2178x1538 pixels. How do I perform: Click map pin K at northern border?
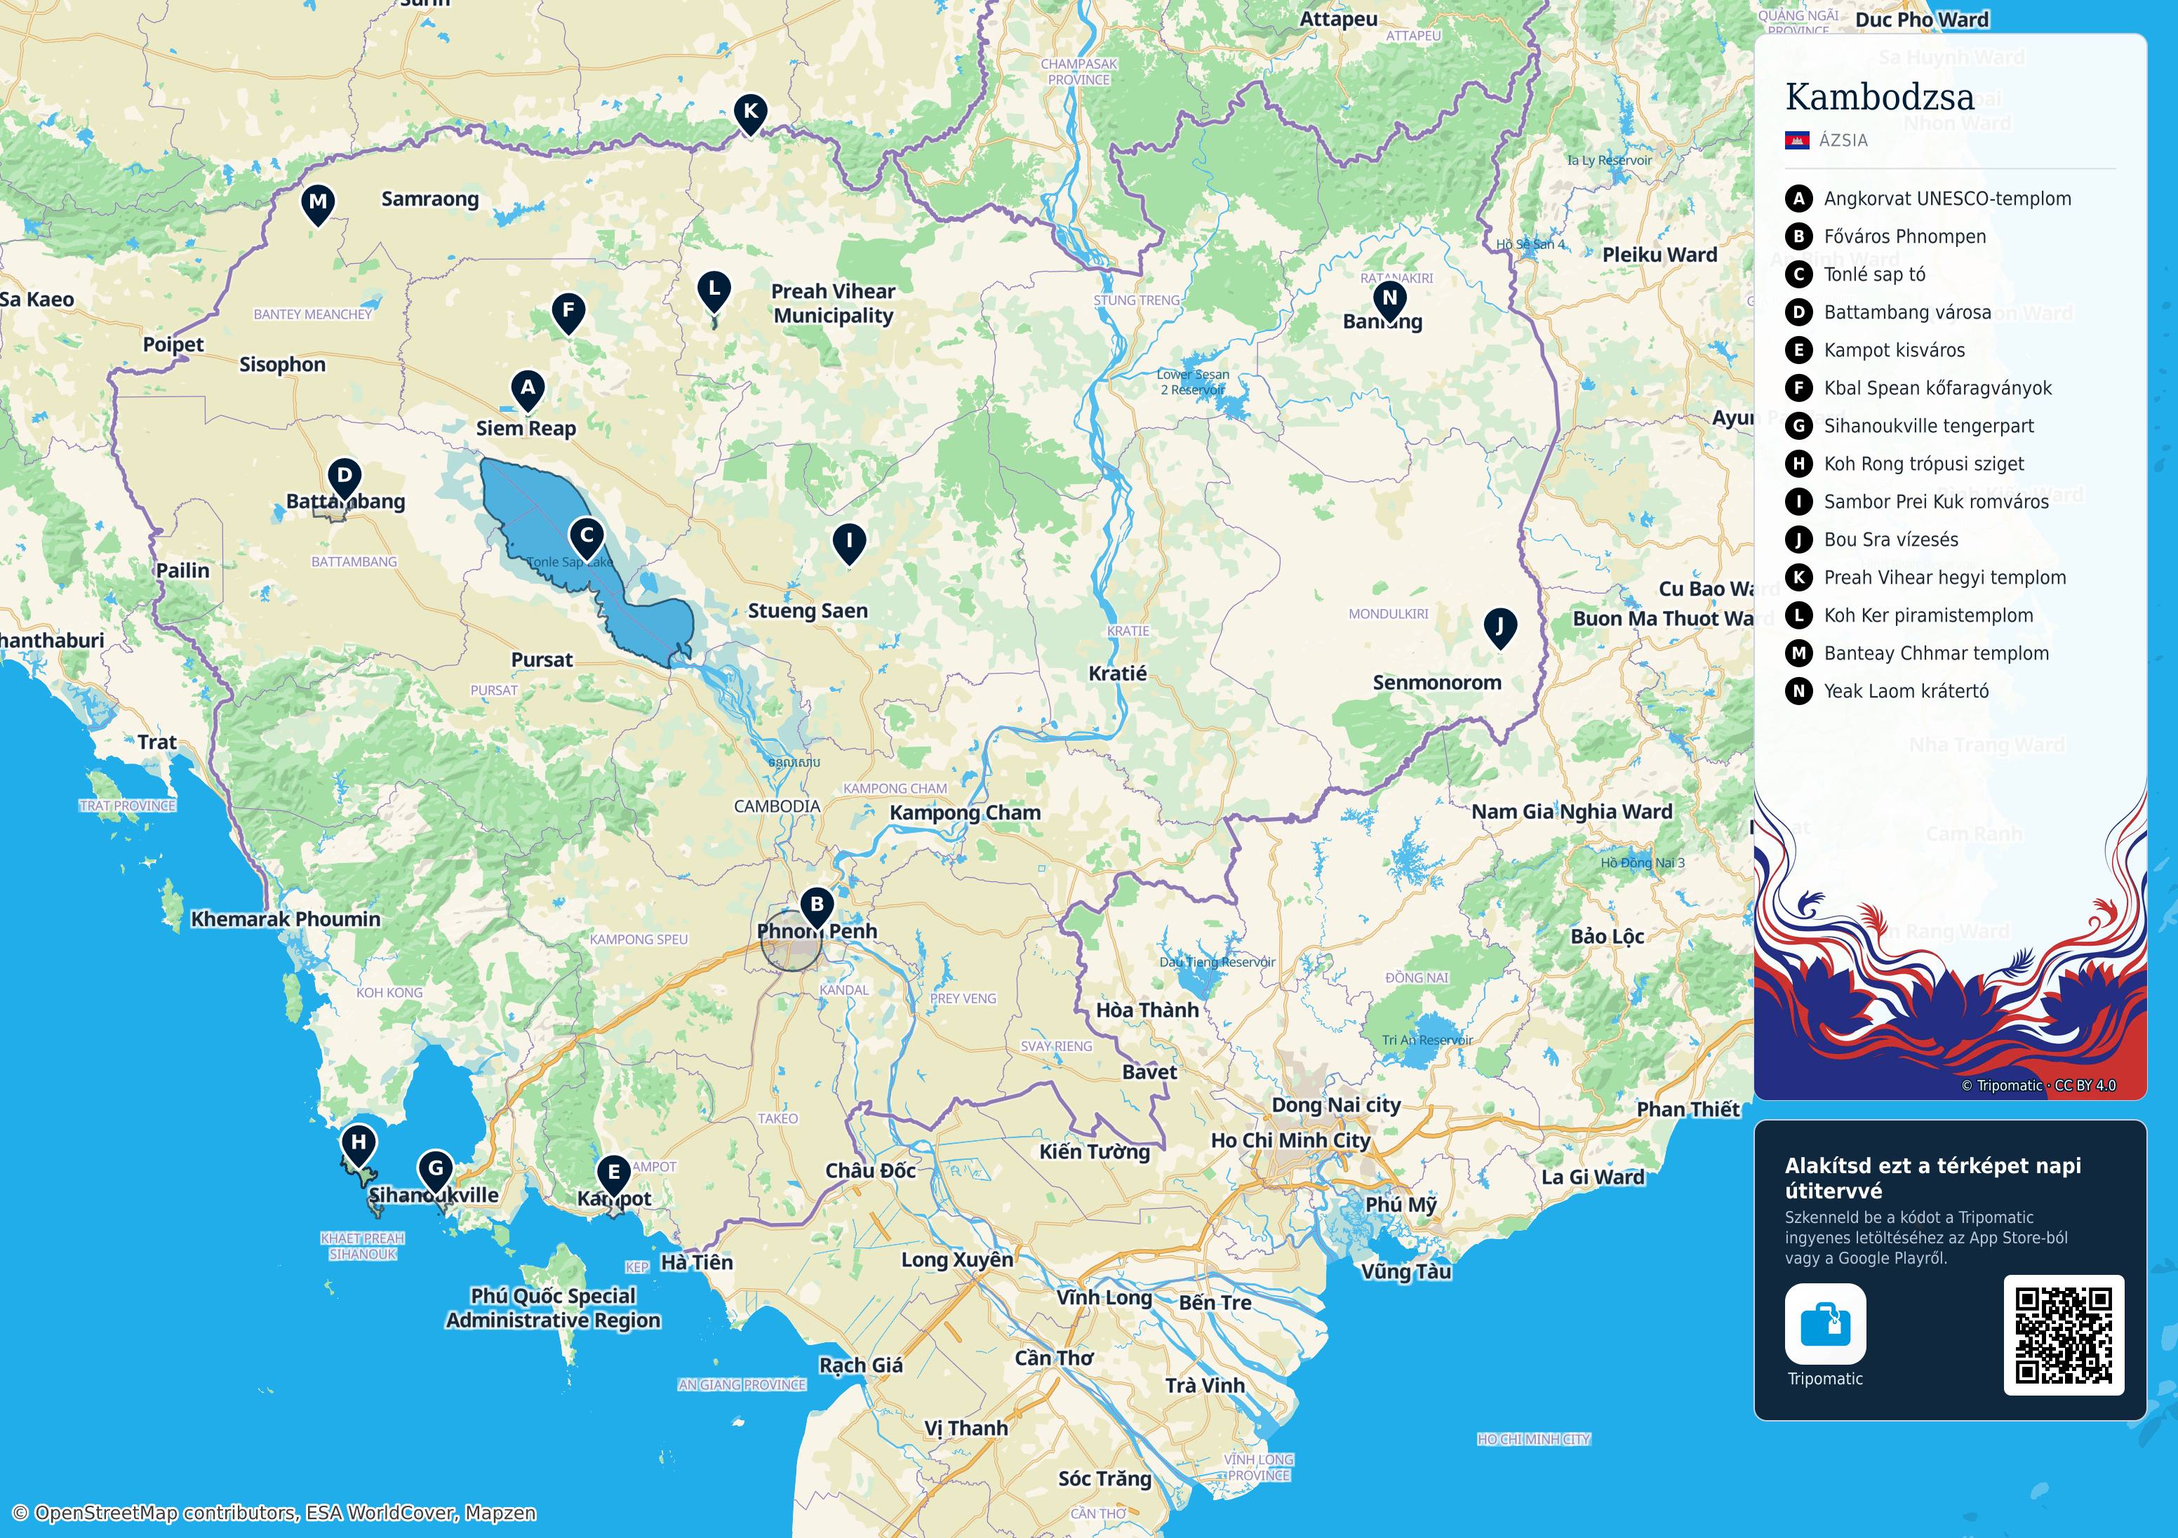(x=750, y=114)
